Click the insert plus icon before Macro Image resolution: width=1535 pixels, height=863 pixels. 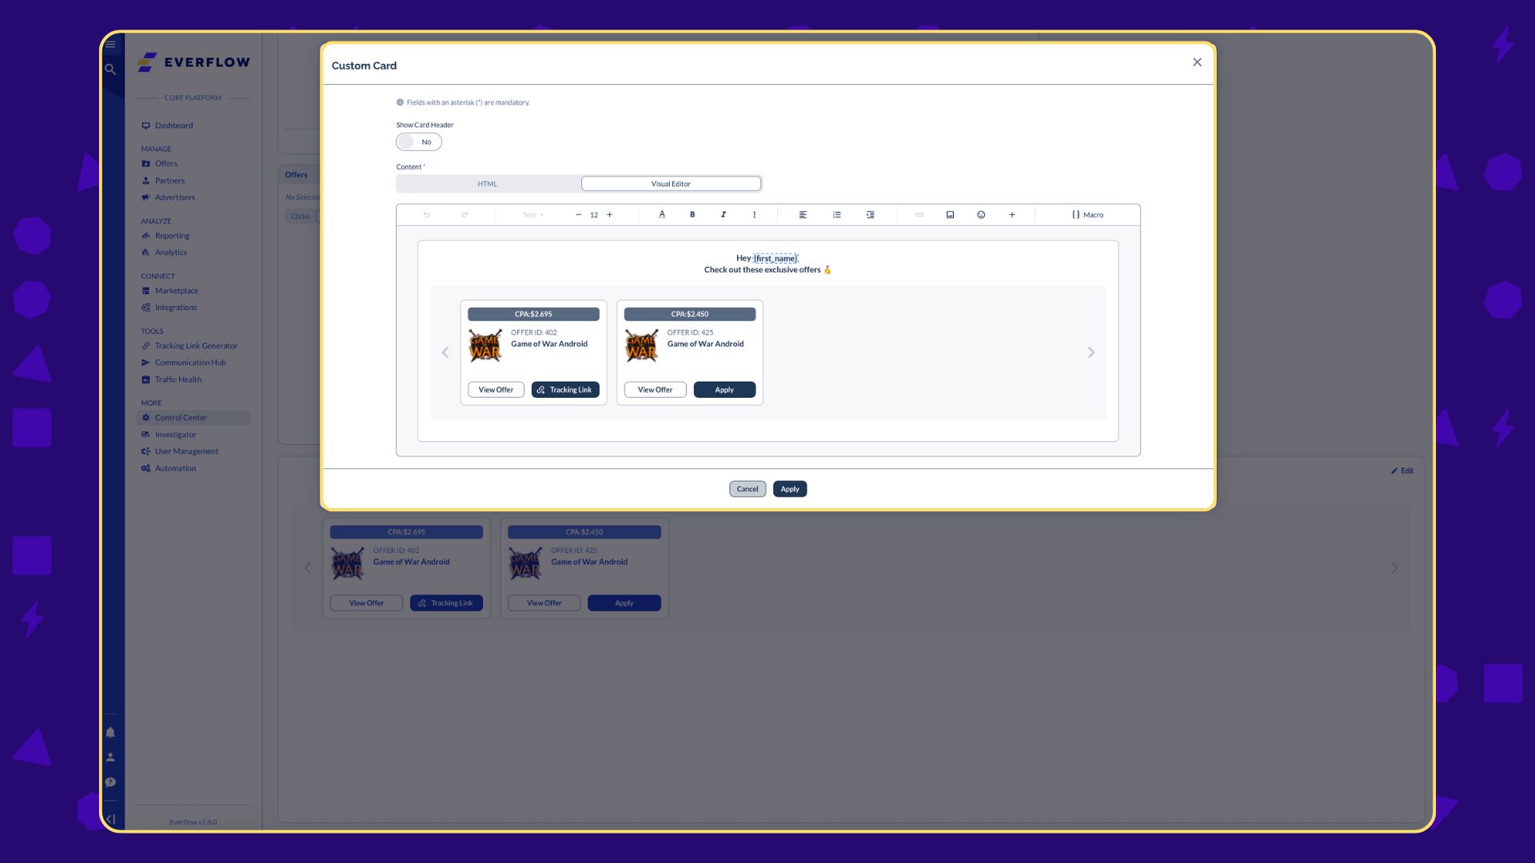tap(1011, 215)
